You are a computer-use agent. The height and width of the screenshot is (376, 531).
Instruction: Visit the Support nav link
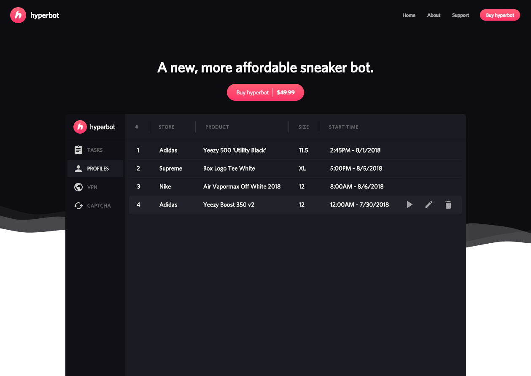[461, 15]
